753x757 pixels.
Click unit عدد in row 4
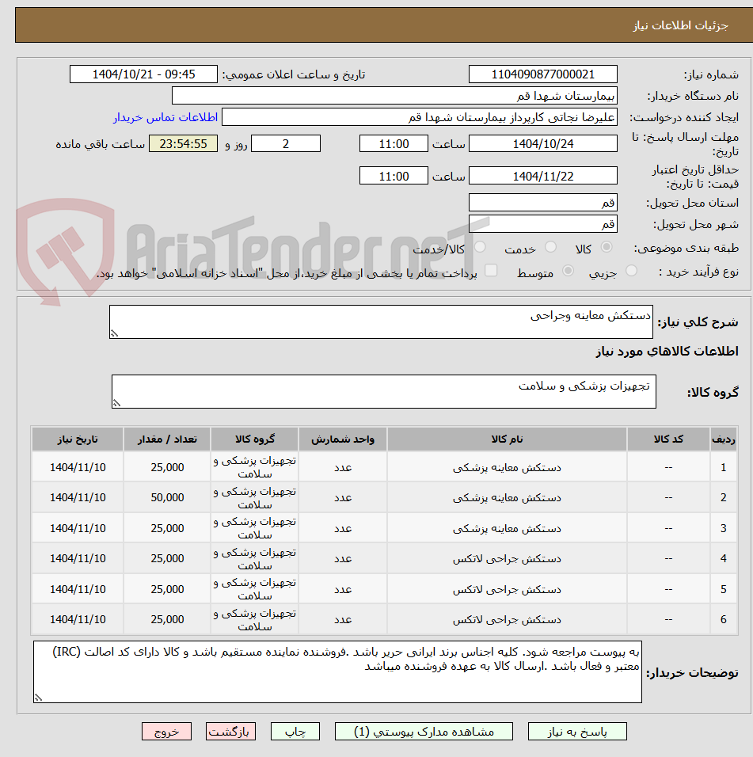coord(343,558)
